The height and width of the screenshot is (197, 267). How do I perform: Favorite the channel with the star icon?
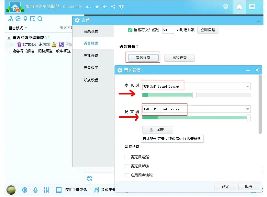click(97, 7)
